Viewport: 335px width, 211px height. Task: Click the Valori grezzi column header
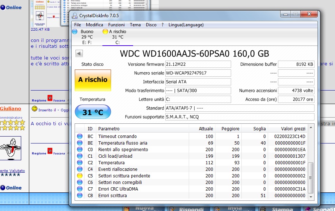pos(287,128)
